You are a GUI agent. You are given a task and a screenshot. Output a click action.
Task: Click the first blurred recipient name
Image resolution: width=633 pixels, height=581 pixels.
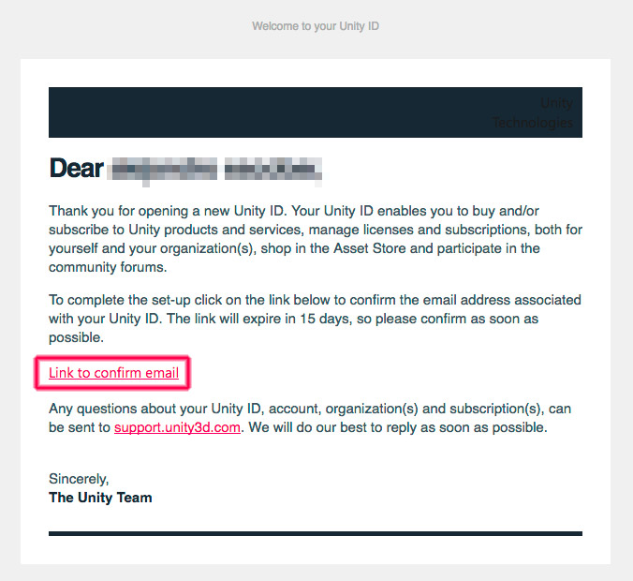(163, 170)
